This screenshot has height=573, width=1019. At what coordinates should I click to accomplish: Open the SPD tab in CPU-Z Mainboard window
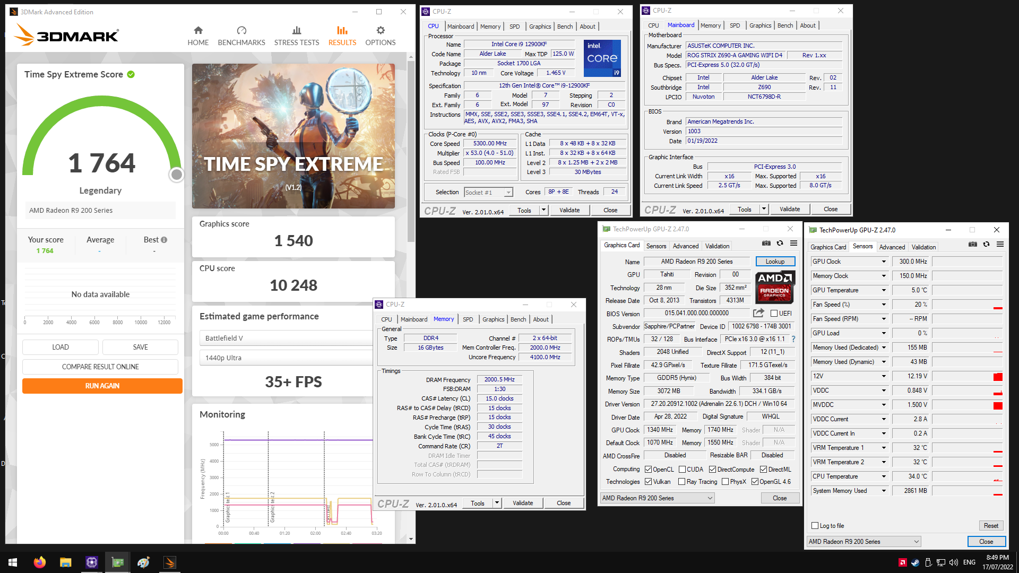[x=735, y=25]
